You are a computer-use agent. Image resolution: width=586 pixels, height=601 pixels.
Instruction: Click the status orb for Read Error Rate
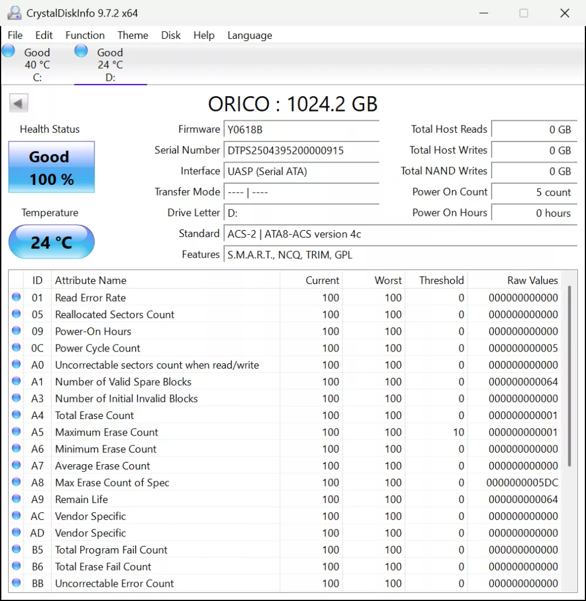click(16, 298)
